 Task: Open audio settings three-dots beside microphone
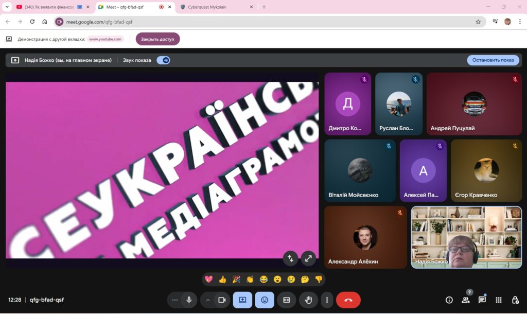pos(175,300)
